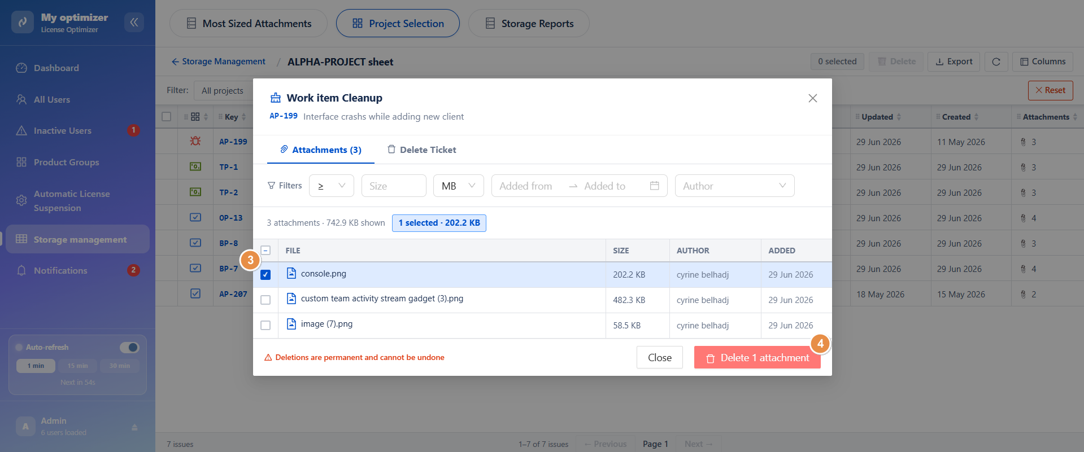Click the TP-1 issue type icon

pyautogui.click(x=195, y=166)
